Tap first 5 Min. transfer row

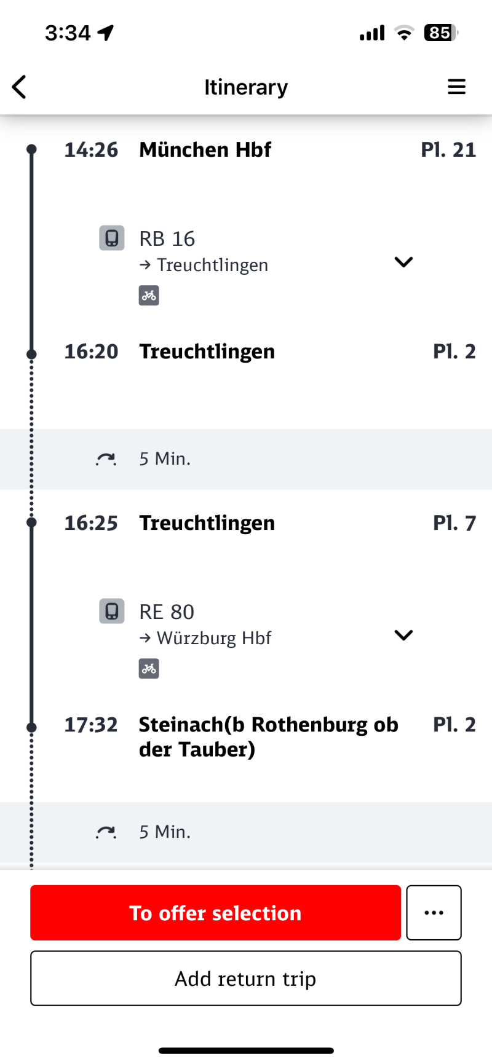tap(246, 459)
